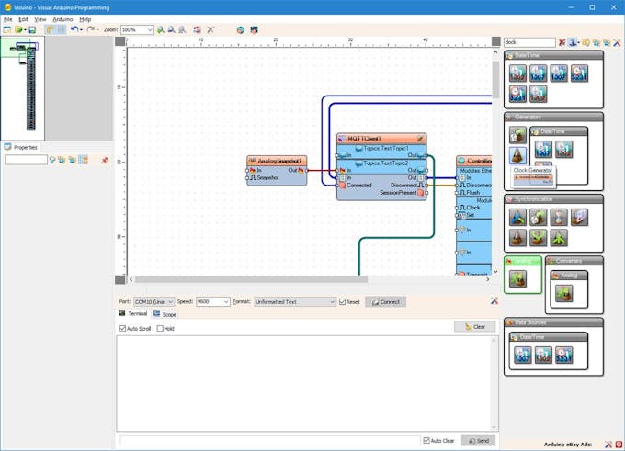Open the Arduino menu
The width and height of the screenshot is (625, 451).
[x=62, y=18]
